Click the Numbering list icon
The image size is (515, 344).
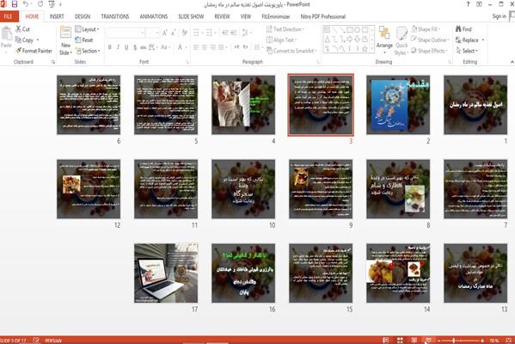210,33
